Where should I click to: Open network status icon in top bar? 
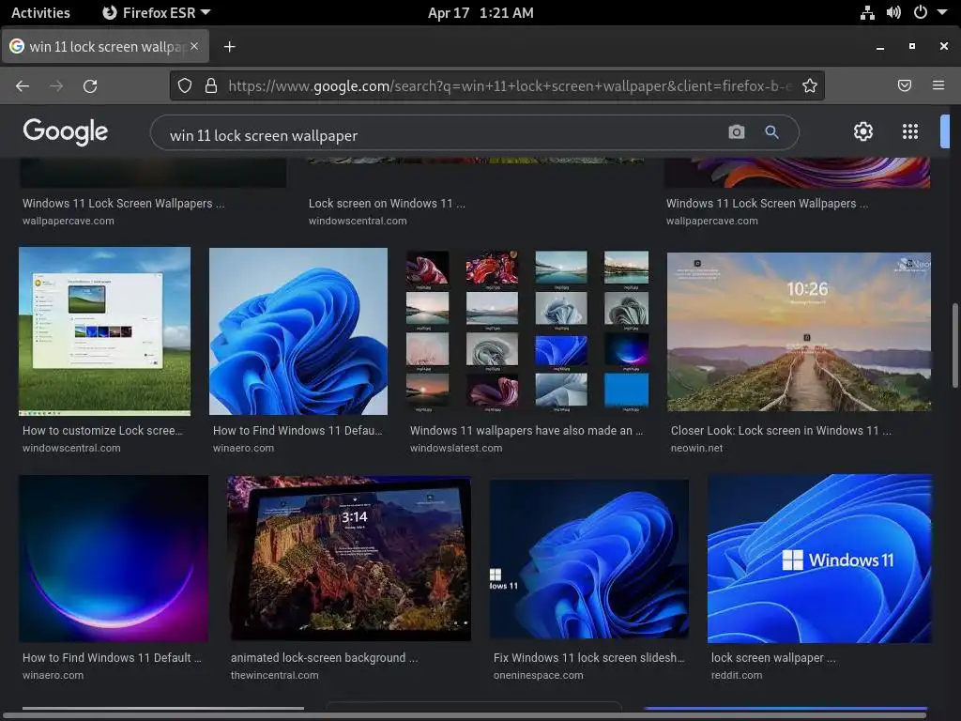coord(867,13)
